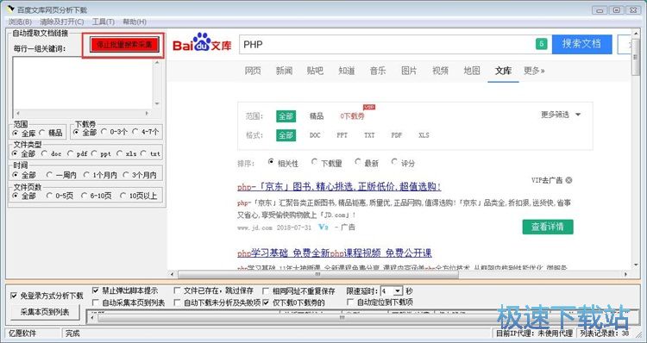The width and height of the screenshot is (647, 343).
Task: Toggle 禁止弹出脚本提示 checkbox
Action: (x=124, y=290)
